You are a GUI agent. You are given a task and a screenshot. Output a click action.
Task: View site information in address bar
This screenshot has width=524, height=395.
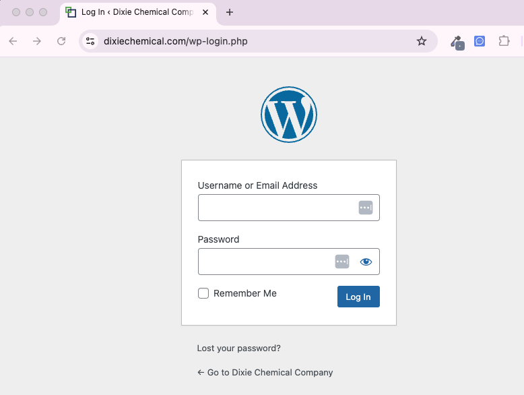[90, 41]
